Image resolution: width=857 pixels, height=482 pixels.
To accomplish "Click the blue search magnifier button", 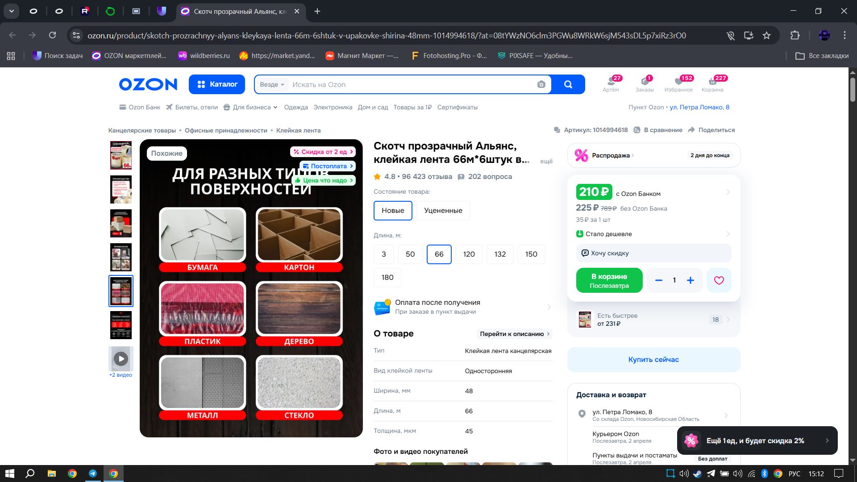I will tap(568, 84).
